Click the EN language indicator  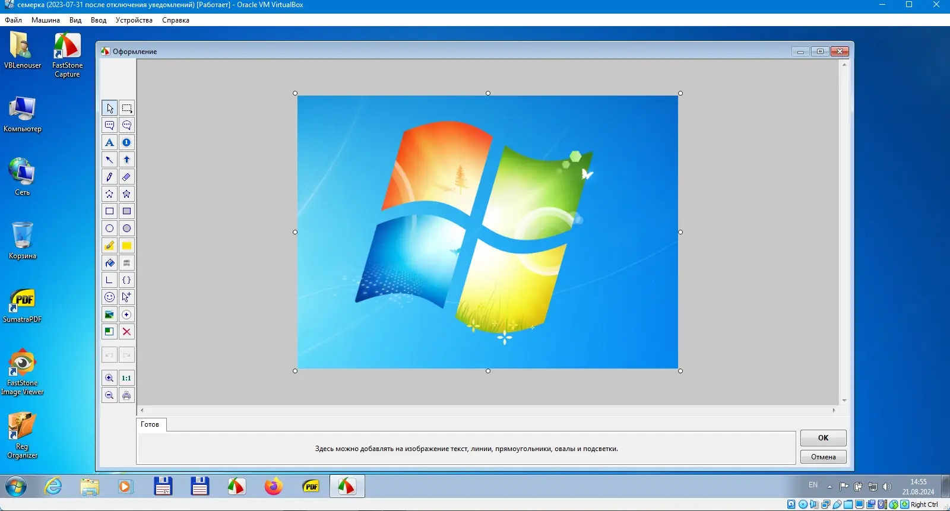point(813,485)
